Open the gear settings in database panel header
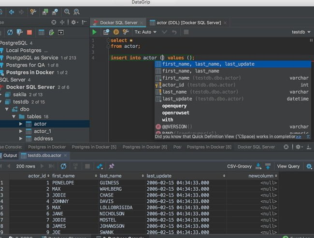The width and height of the screenshot is (314, 238). click(x=74, y=22)
